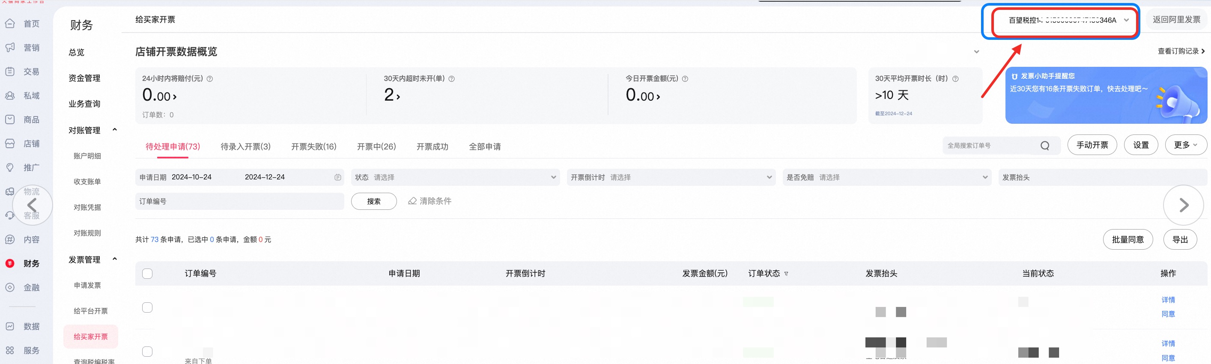
Task: Open the 店铺 store icon
Action: (10, 143)
